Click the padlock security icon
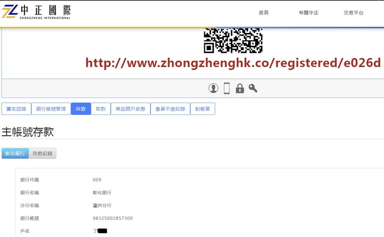Viewport: 384px width, 237px height. click(240, 88)
